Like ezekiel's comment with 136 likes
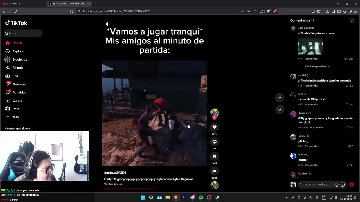This screenshot has width=360, height=202. (350, 86)
